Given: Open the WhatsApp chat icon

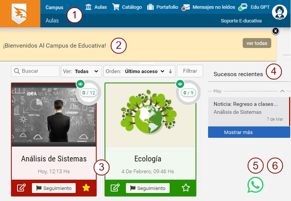Looking at the screenshot, I should pos(255,185).
